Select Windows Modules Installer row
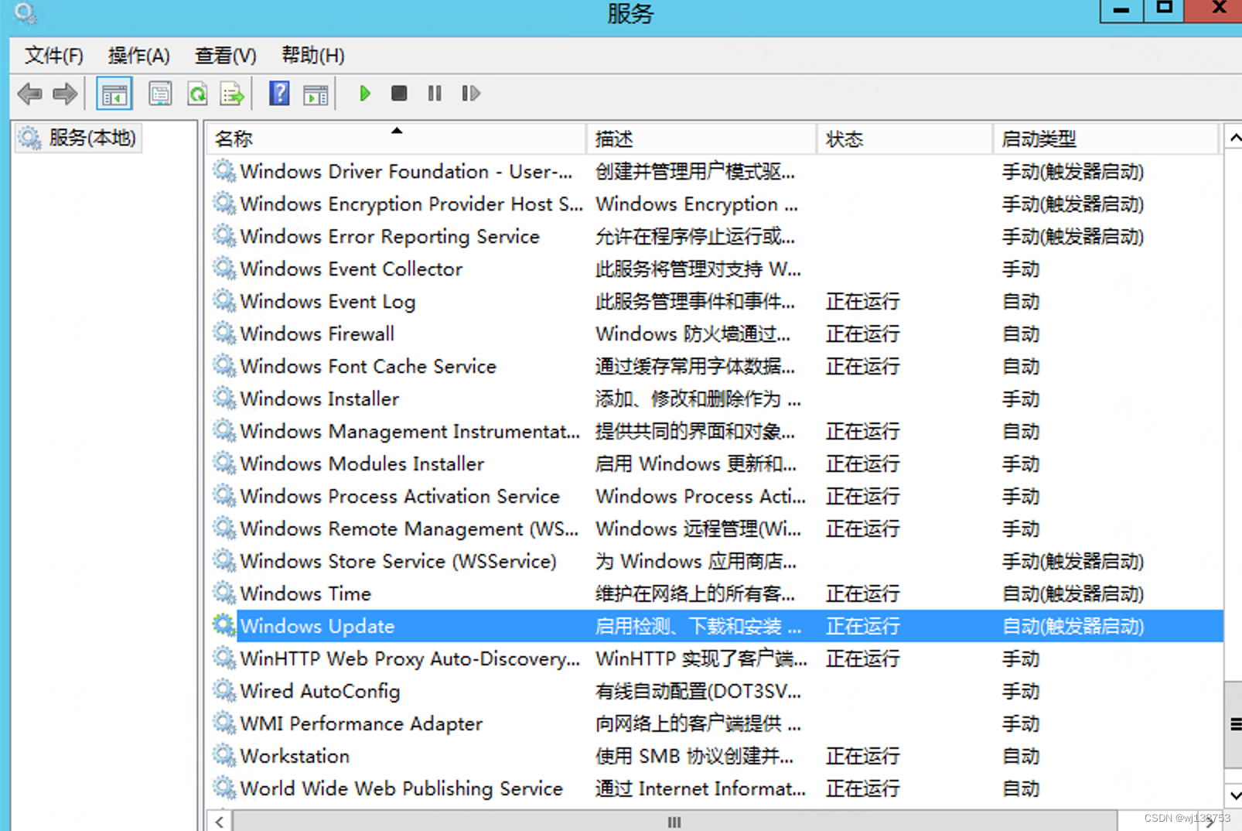 pyautogui.click(x=716, y=464)
